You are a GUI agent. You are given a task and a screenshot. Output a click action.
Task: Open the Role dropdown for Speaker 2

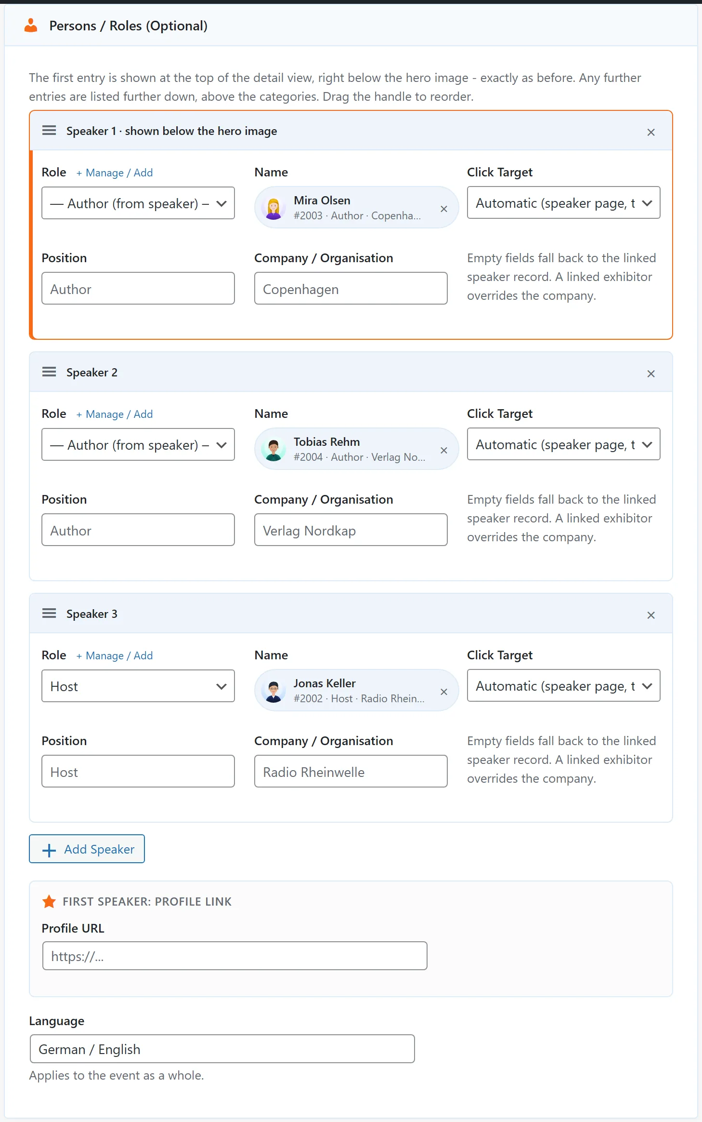[x=138, y=444]
